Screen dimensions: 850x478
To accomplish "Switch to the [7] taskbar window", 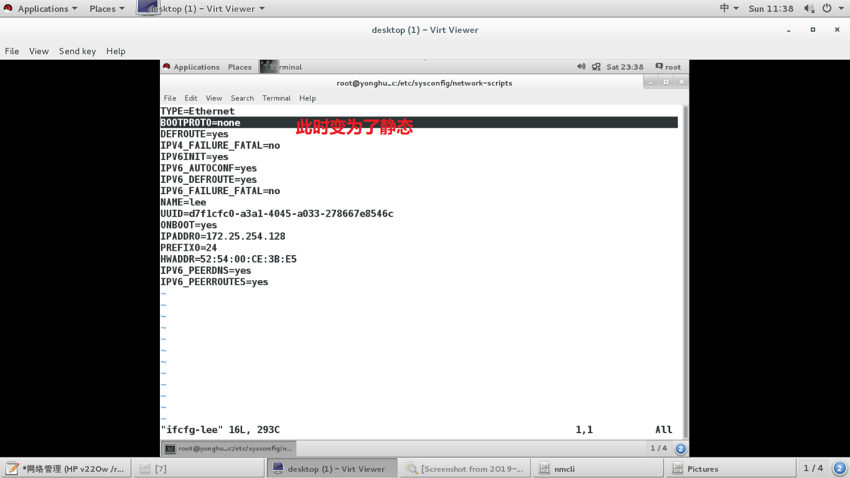I will point(198,469).
